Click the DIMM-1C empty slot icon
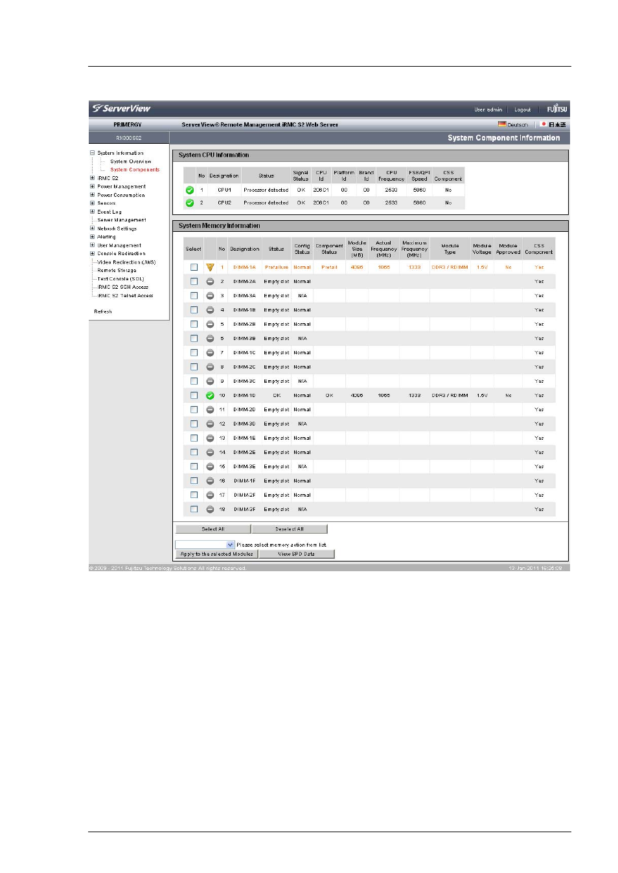The image size is (618, 873). [210, 353]
